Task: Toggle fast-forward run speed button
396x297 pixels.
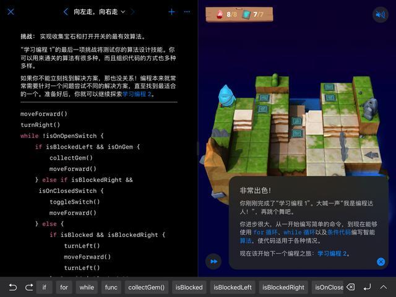Action: (213, 262)
